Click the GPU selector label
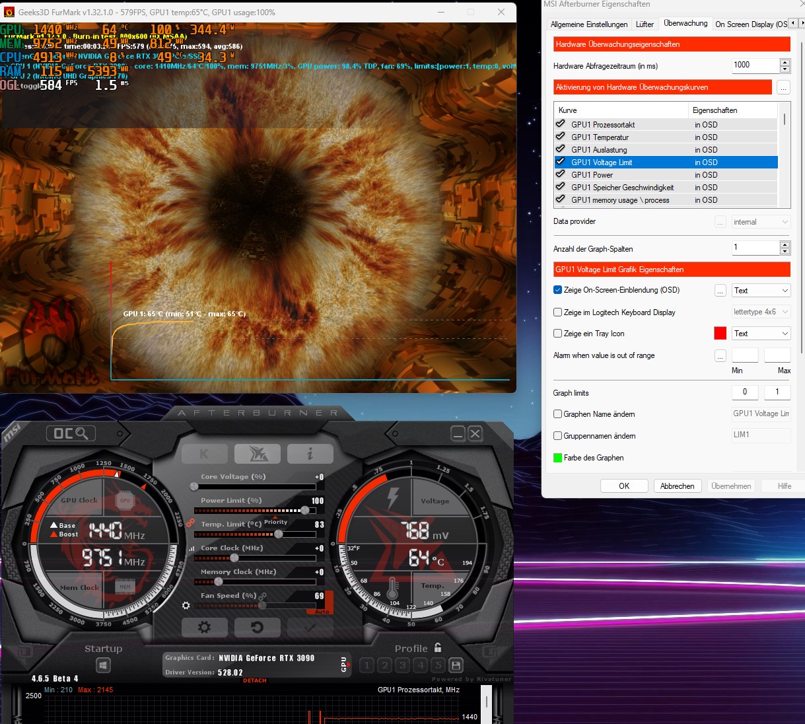Viewport: 805px width, 724px height. pyautogui.click(x=343, y=665)
